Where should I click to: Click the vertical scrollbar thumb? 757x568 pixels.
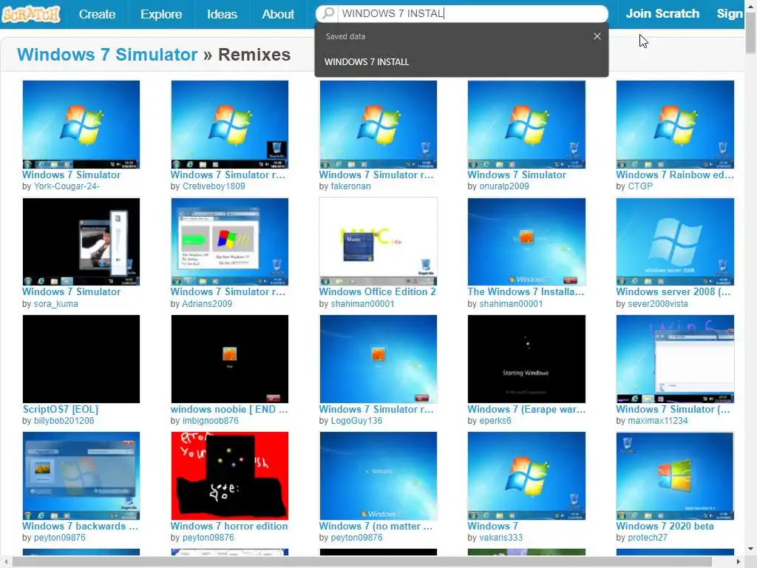point(751,33)
